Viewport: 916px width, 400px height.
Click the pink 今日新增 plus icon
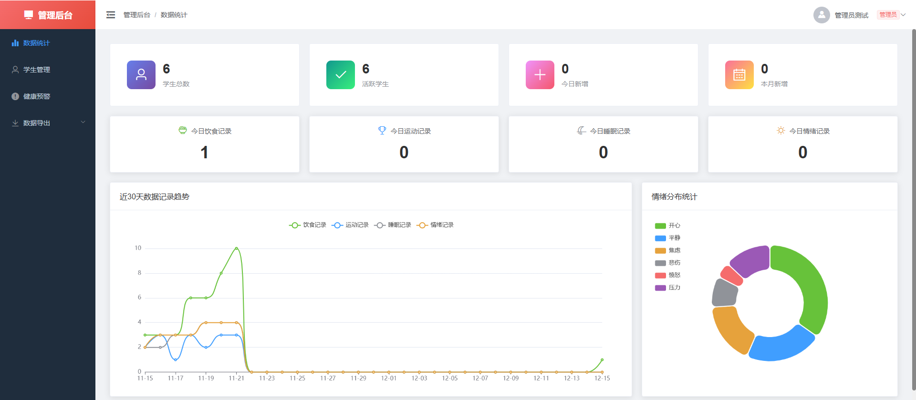tap(540, 75)
